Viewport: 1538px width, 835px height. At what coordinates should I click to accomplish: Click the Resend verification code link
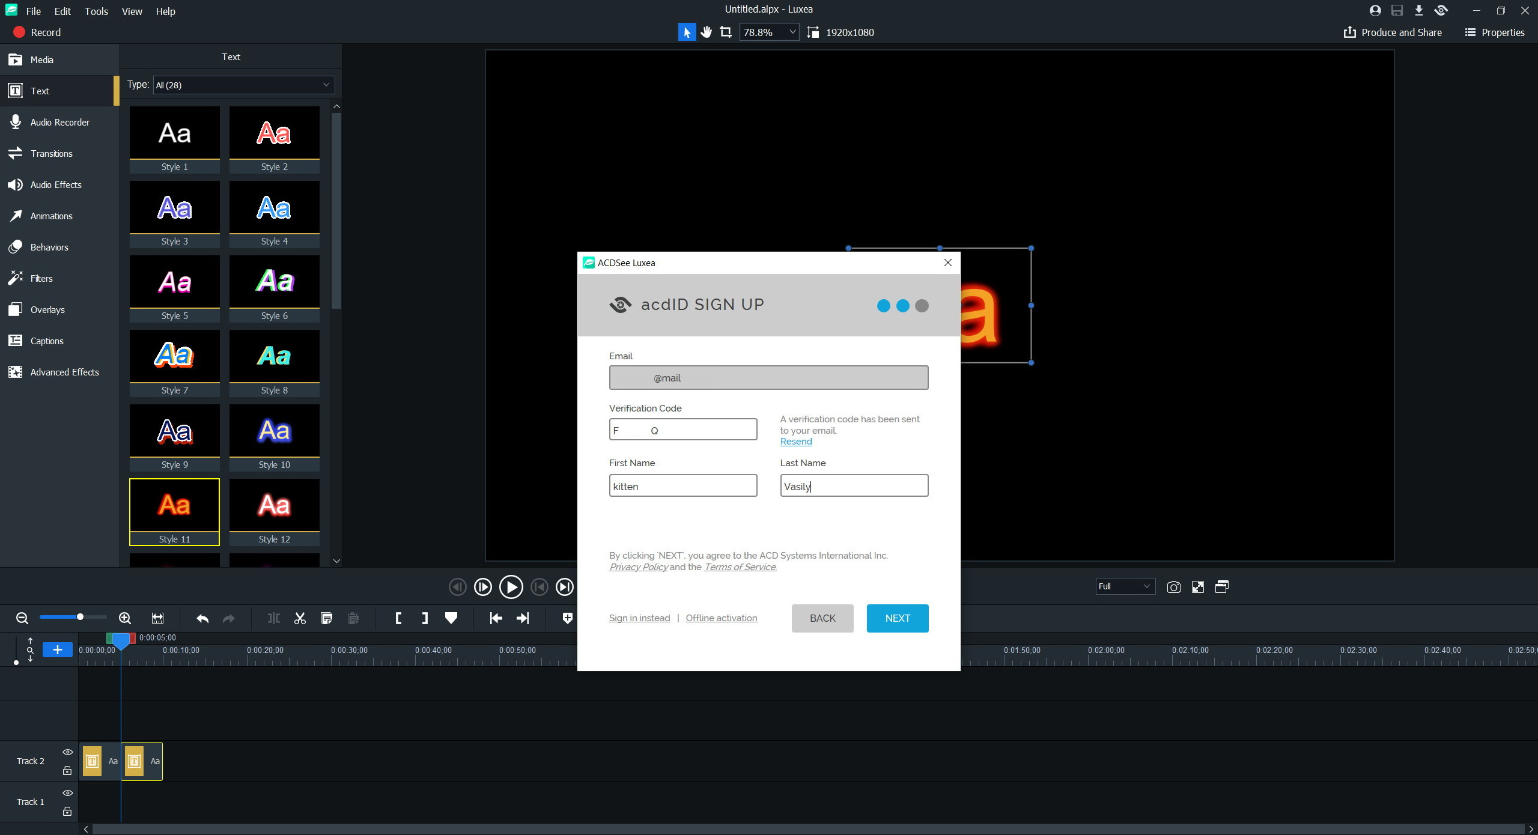(795, 442)
